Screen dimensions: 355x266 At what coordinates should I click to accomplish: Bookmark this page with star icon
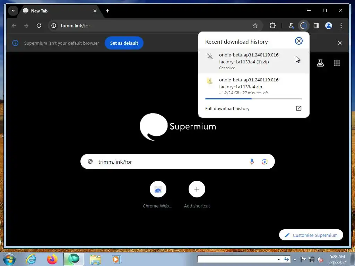point(255,26)
